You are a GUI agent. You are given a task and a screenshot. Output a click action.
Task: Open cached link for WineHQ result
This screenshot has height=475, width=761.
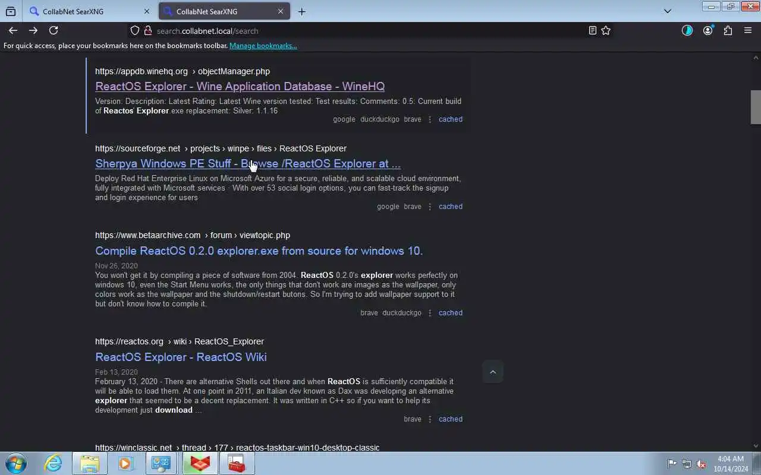[x=450, y=119]
